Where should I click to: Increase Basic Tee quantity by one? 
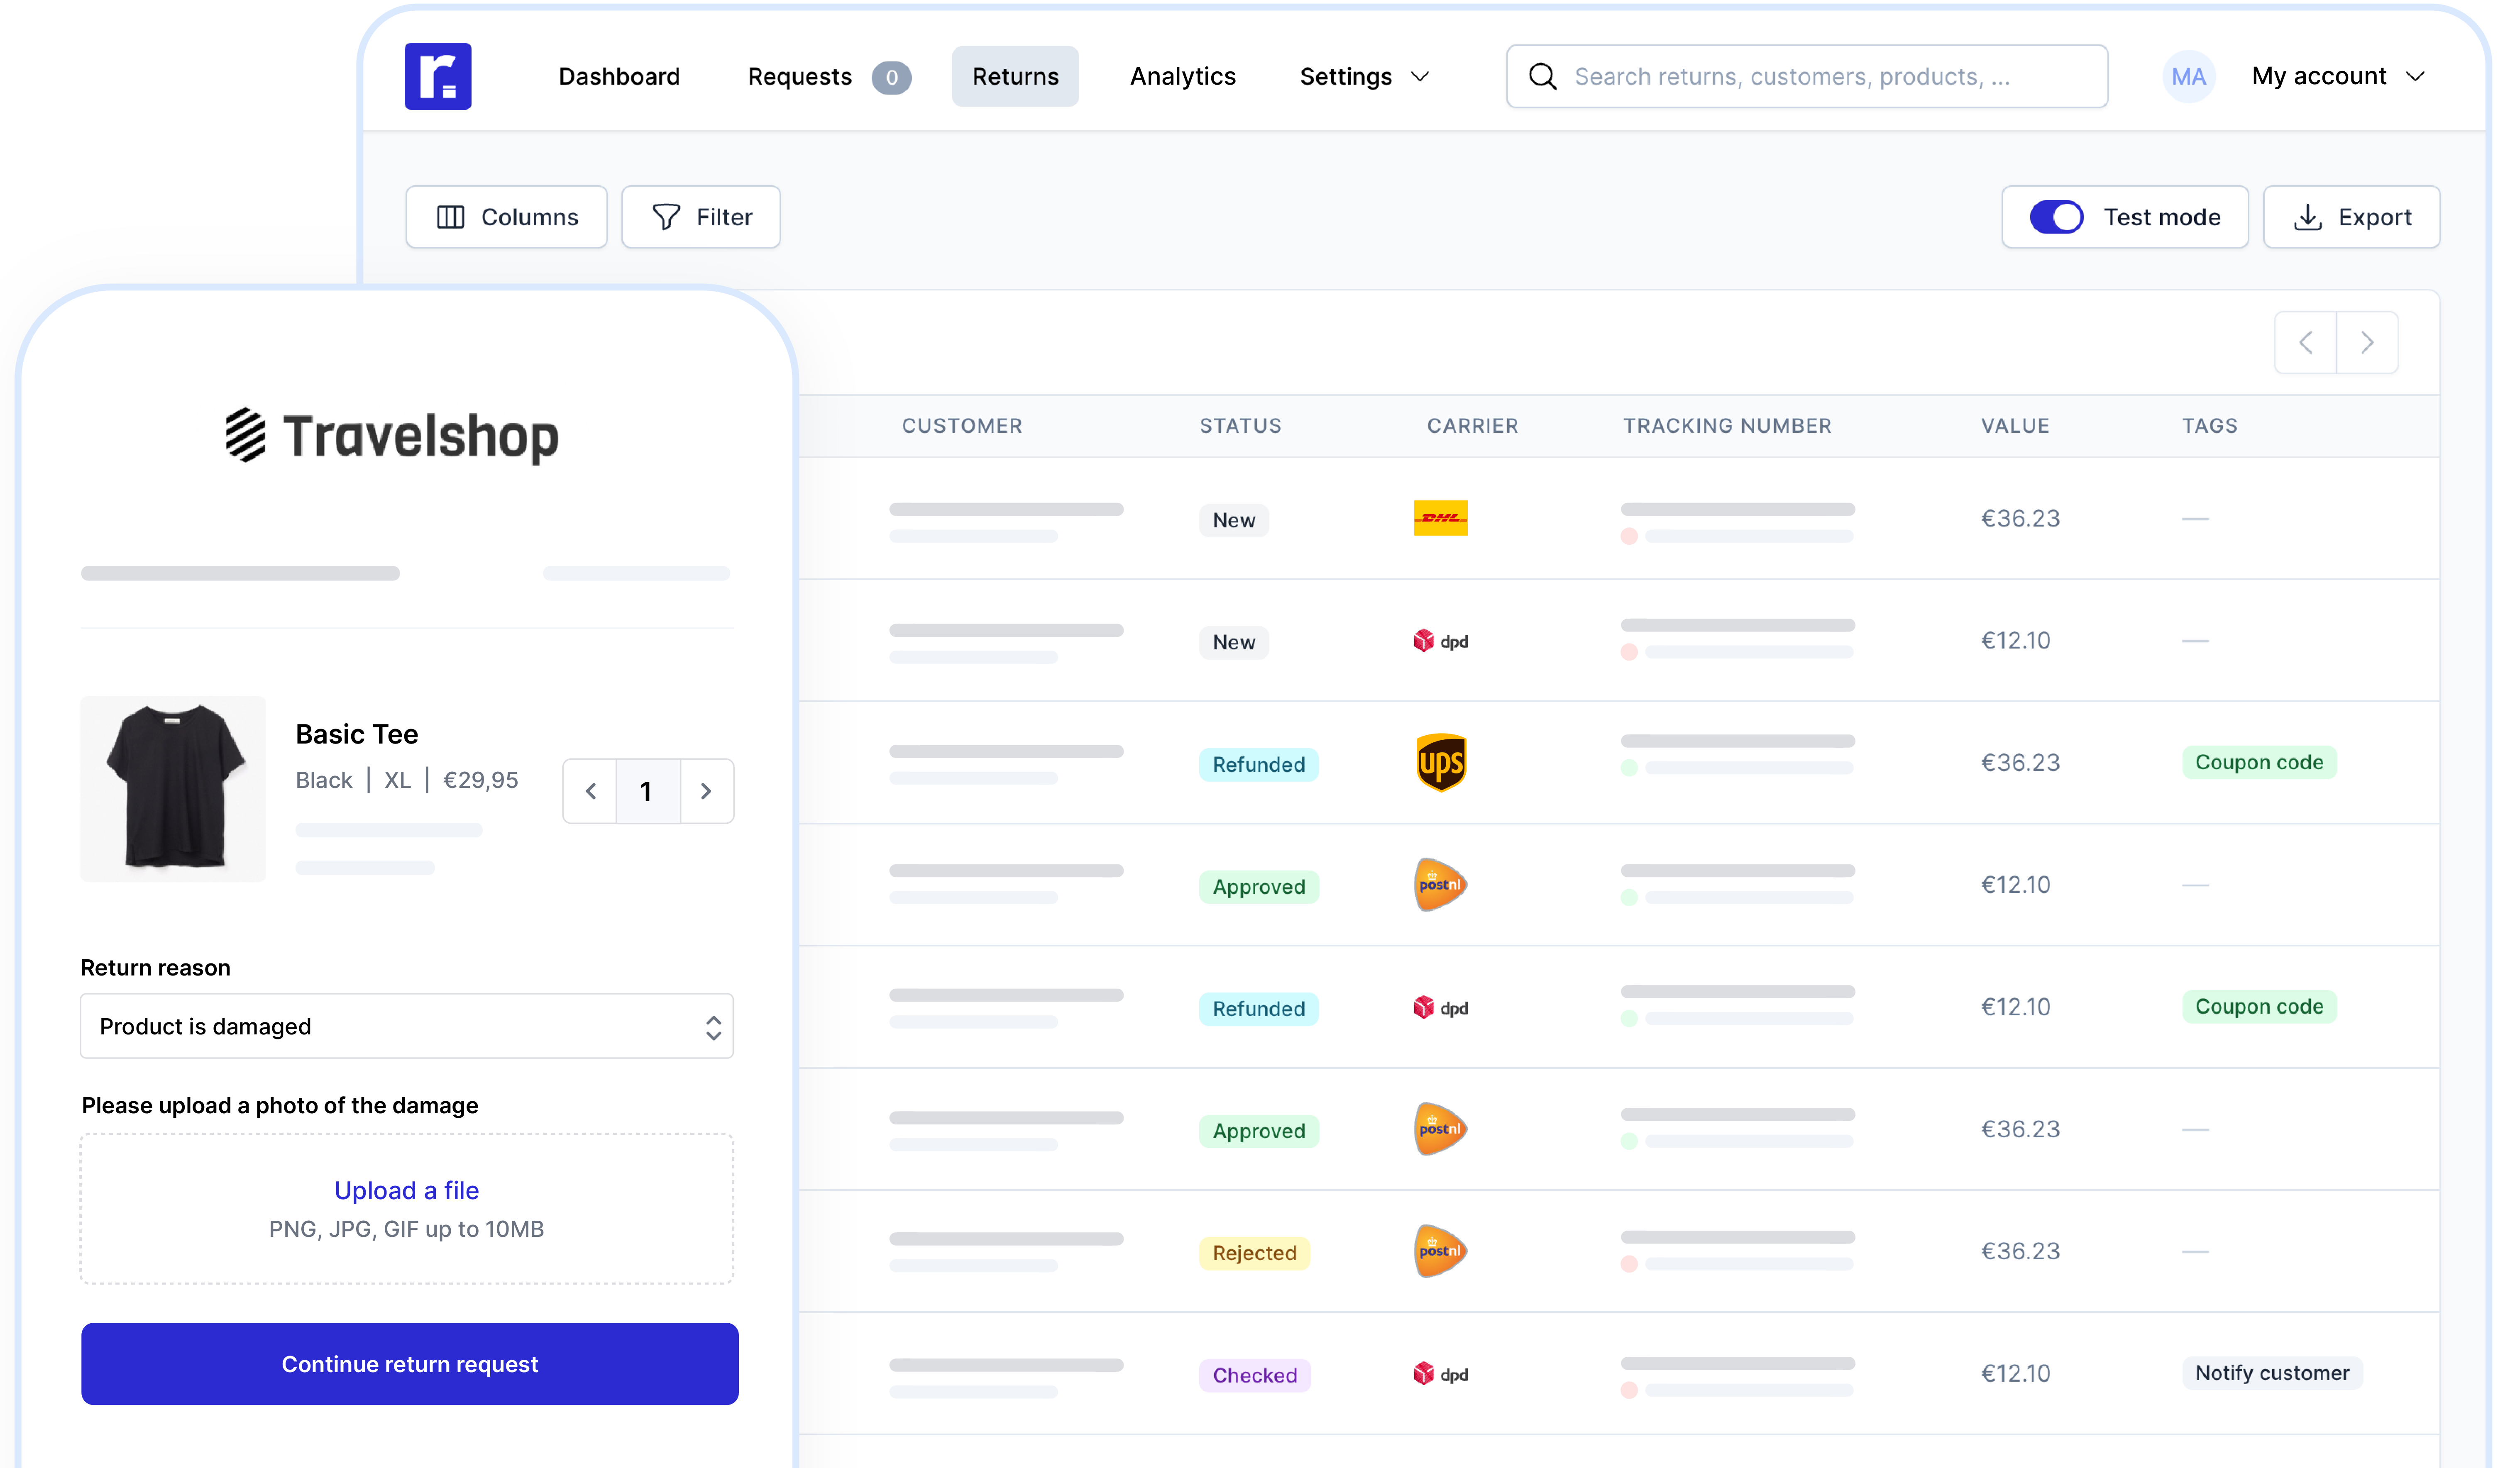[x=706, y=791]
